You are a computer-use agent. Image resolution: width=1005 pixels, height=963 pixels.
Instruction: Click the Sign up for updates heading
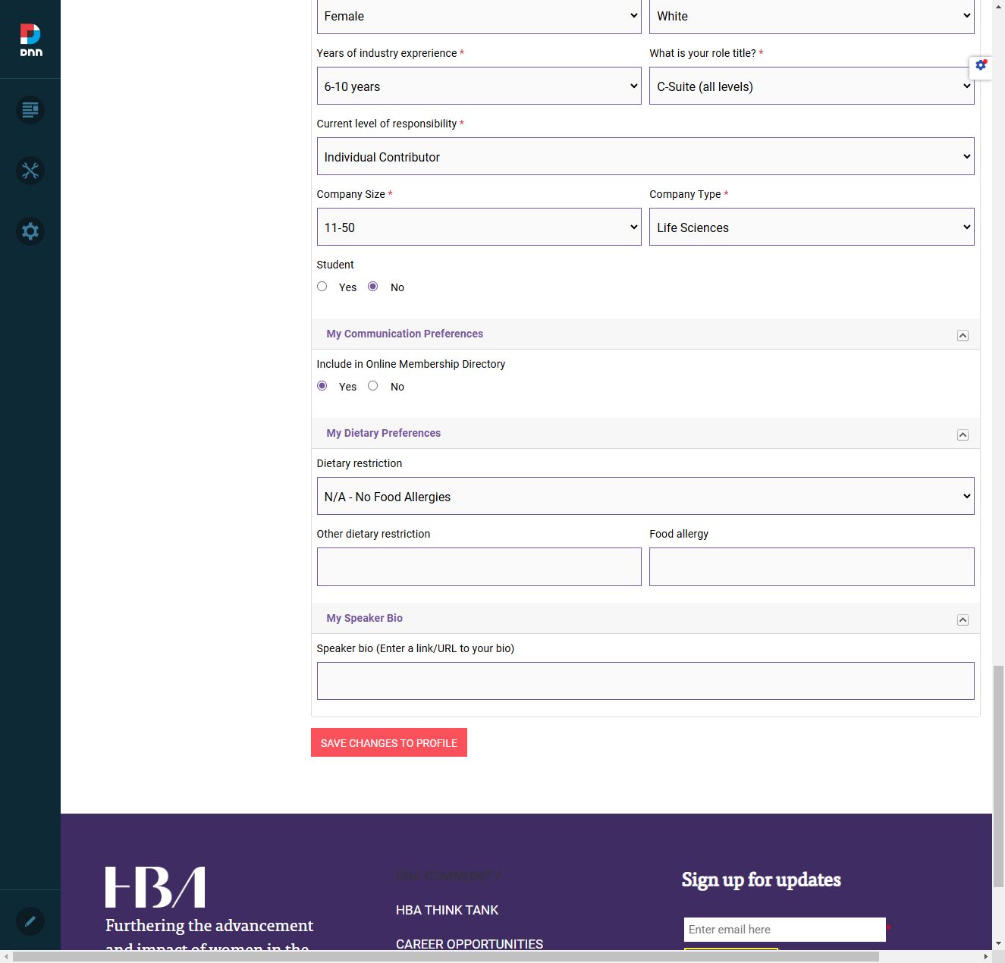[761, 880]
